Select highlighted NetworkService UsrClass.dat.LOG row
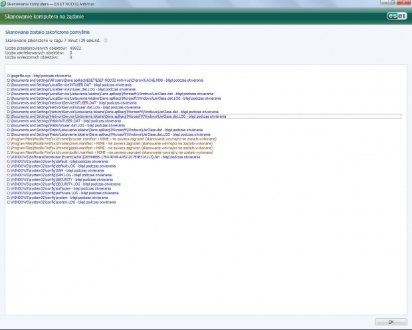 (203, 116)
